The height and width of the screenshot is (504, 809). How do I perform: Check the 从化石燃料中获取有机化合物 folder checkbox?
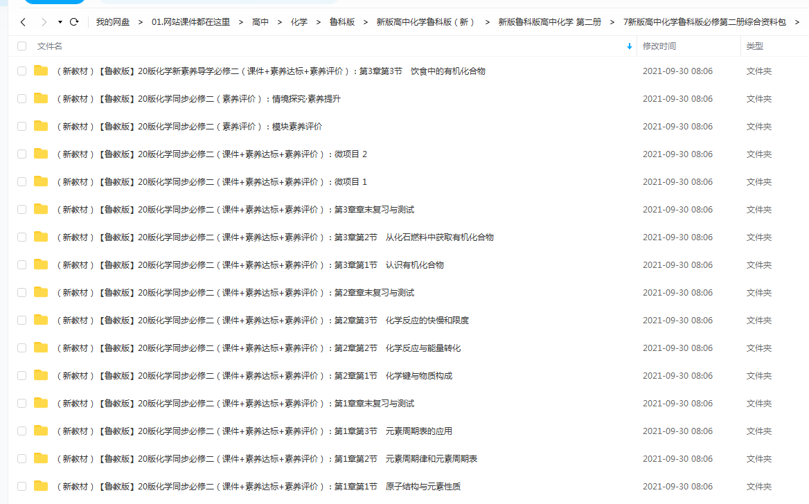coord(21,237)
